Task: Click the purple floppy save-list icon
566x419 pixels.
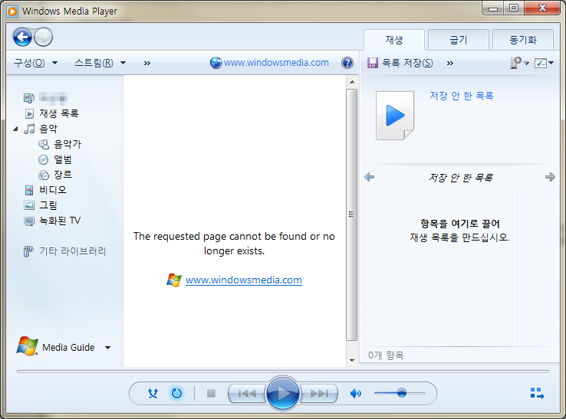Action: 373,63
